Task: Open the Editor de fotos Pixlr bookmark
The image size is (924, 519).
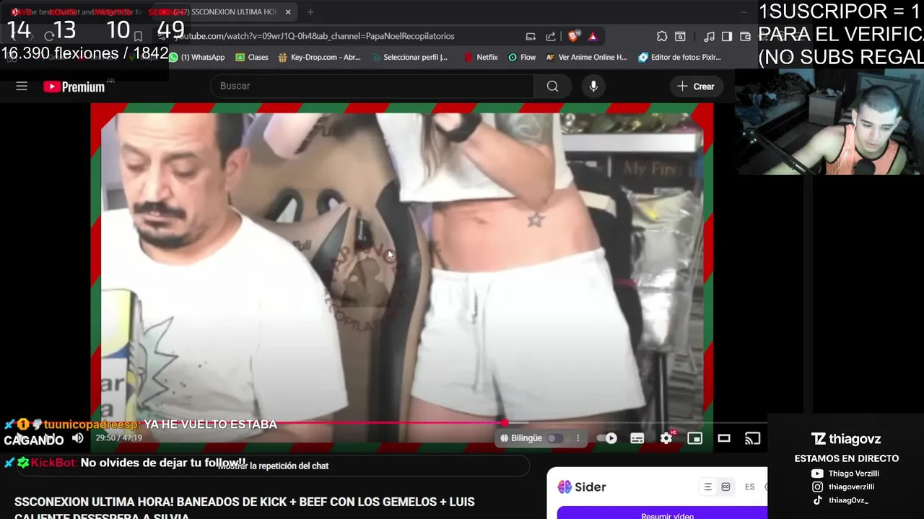Action: (680, 57)
